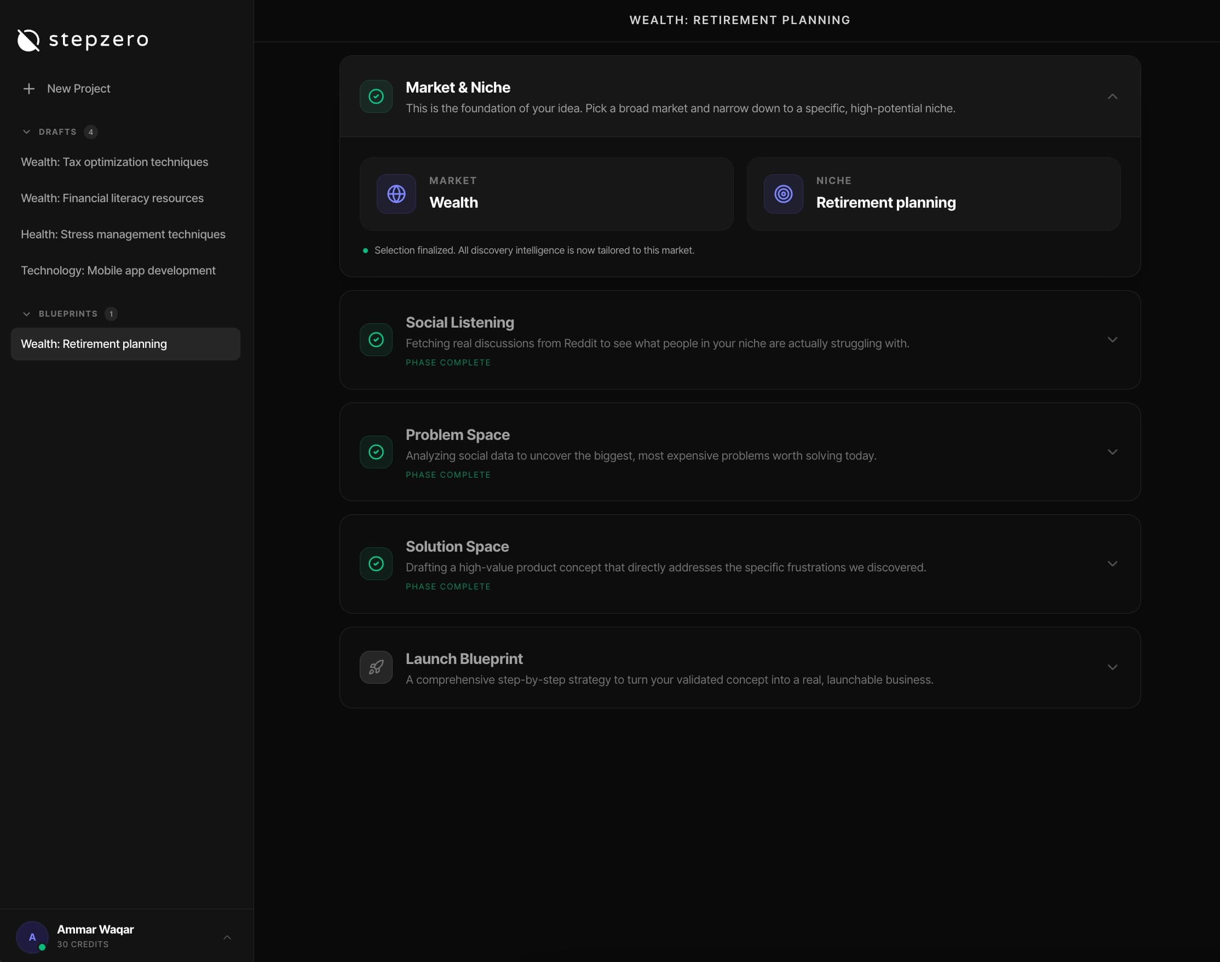Click the Niche target icon
This screenshot has width=1220, height=962.
[783, 194]
